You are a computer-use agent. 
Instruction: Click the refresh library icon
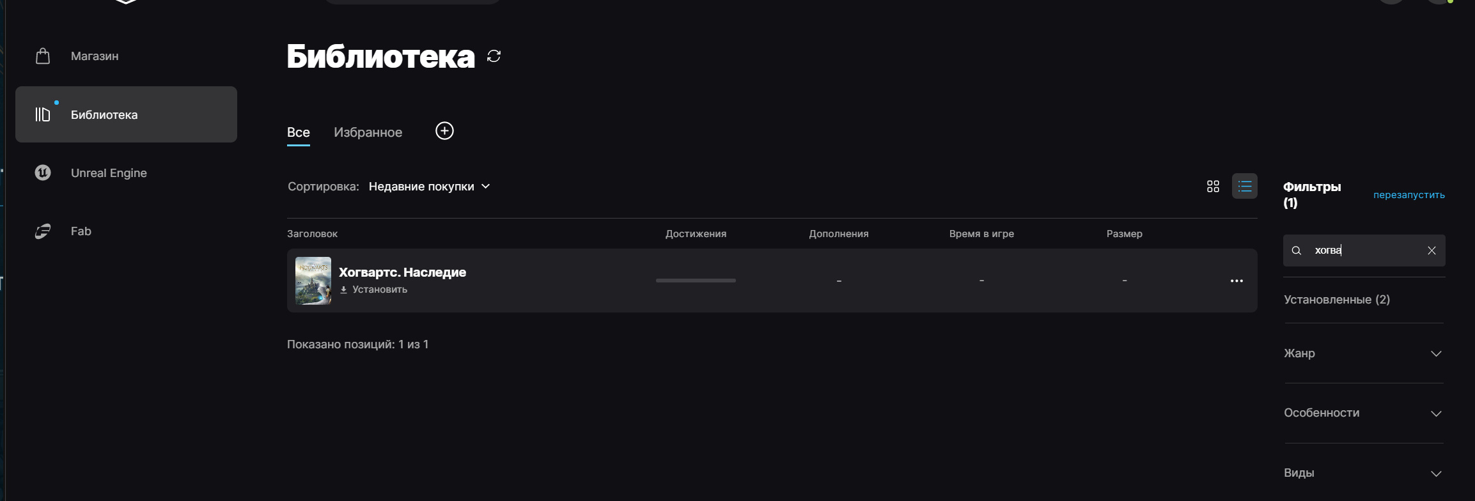(x=494, y=56)
